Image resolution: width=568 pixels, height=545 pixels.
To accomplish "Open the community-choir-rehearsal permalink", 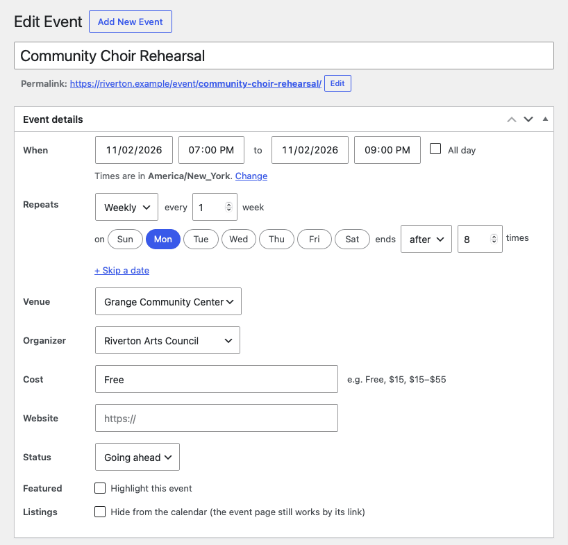I will click(196, 83).
